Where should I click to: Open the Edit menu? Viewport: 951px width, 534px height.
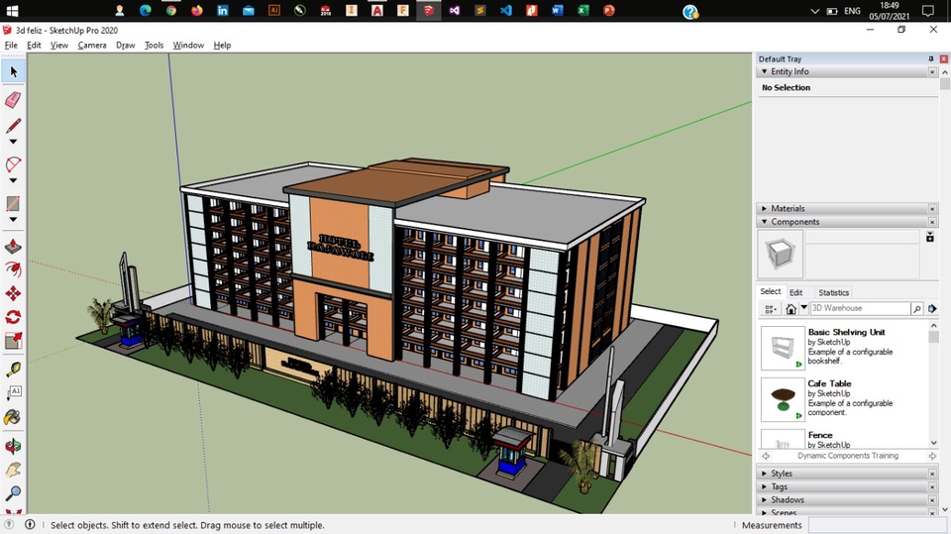coord(34,45)
